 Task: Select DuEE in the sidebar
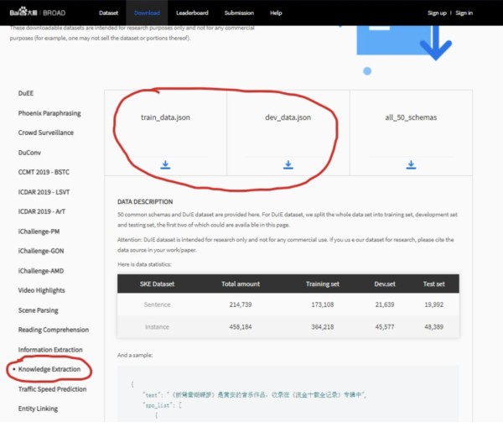click(27, 93)
